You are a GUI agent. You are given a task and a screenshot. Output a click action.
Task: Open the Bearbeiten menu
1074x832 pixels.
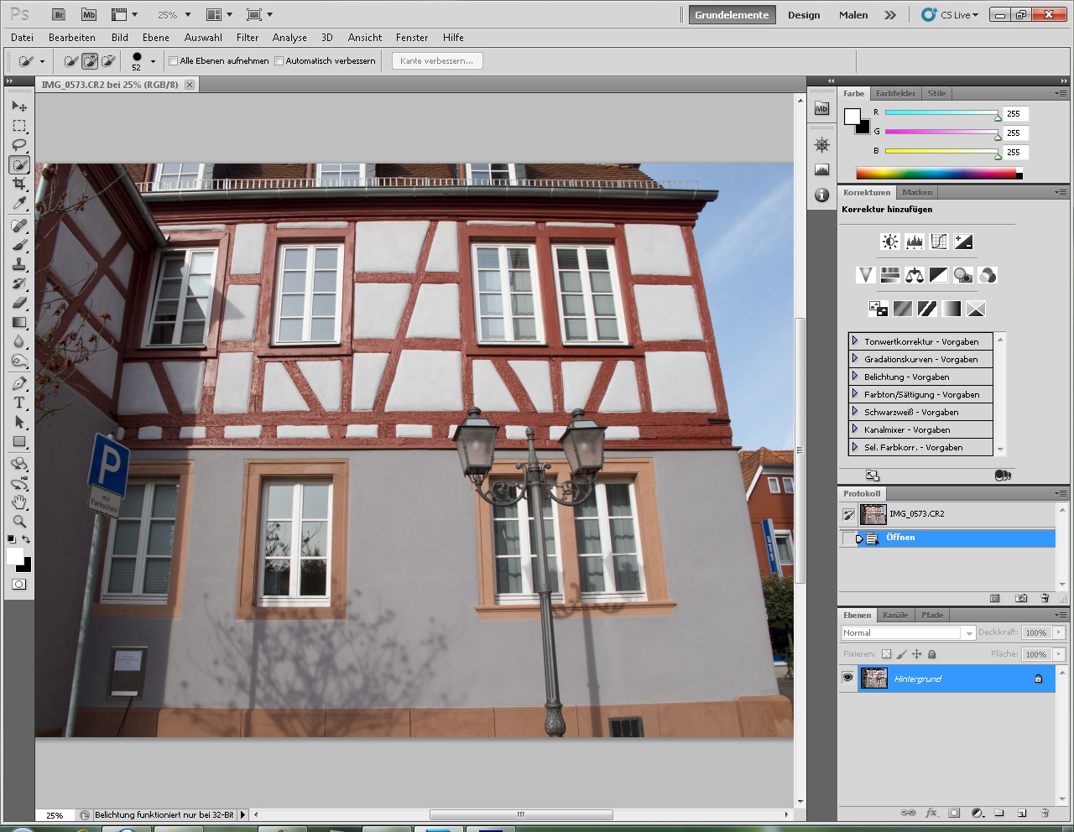pos(72,38)
